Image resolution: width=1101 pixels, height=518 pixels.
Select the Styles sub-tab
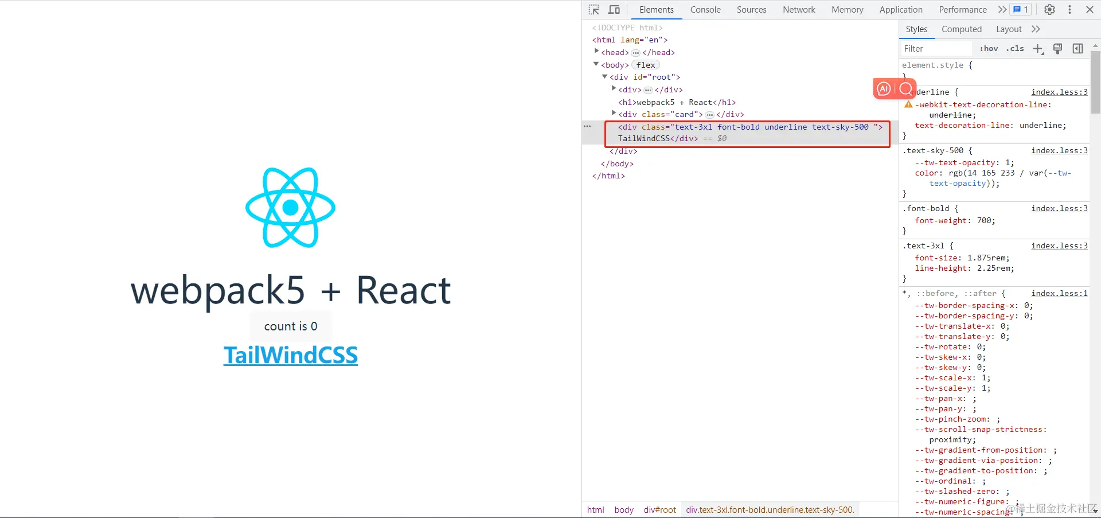[916, 29]
